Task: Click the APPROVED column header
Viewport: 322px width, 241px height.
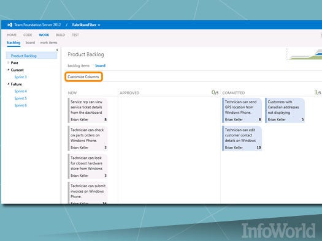Action: click(x=129, y=93)
